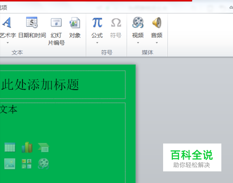Viewport: 233px width, 183px height.
Task: Click the 符号 omega symbol button
Action: (x=116, y=27)
